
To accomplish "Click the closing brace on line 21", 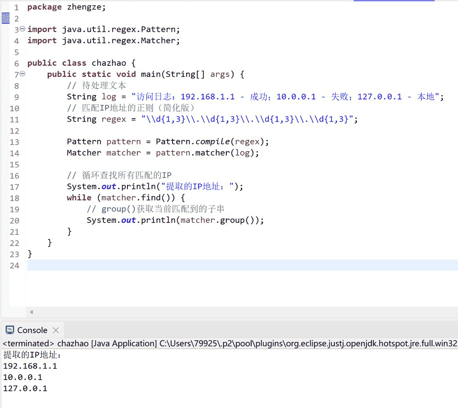I will (69, 231).
